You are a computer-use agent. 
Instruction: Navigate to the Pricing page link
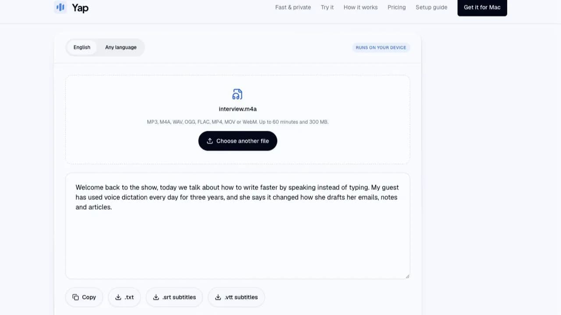point(397,7)
